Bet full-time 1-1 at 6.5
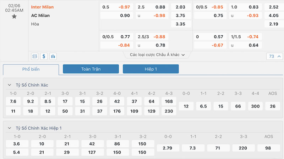Image resolution: width=284 pixels, height=159 pixels. tap(203, 106)
